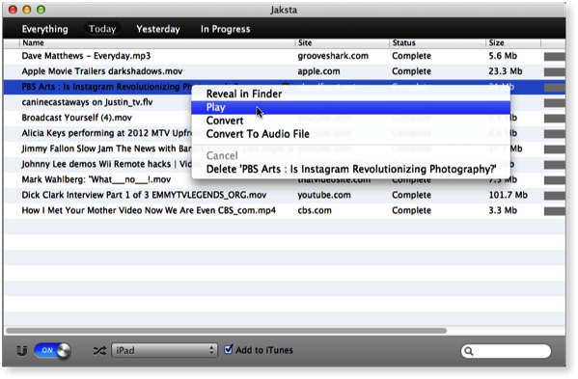Click the yellow minimize window button
The image size is (578, 379).
[27, 10]
